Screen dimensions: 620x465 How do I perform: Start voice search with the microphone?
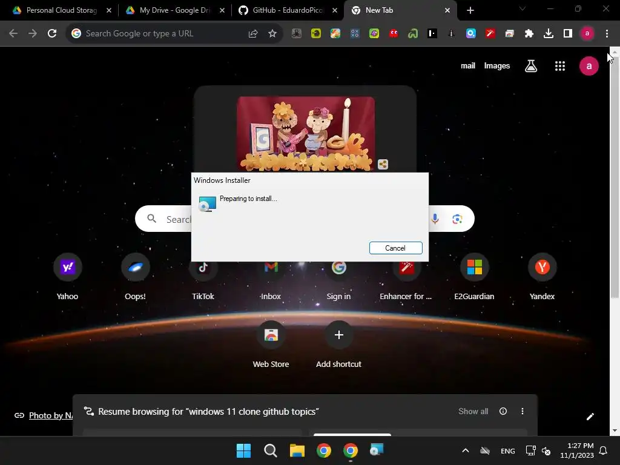435,219
